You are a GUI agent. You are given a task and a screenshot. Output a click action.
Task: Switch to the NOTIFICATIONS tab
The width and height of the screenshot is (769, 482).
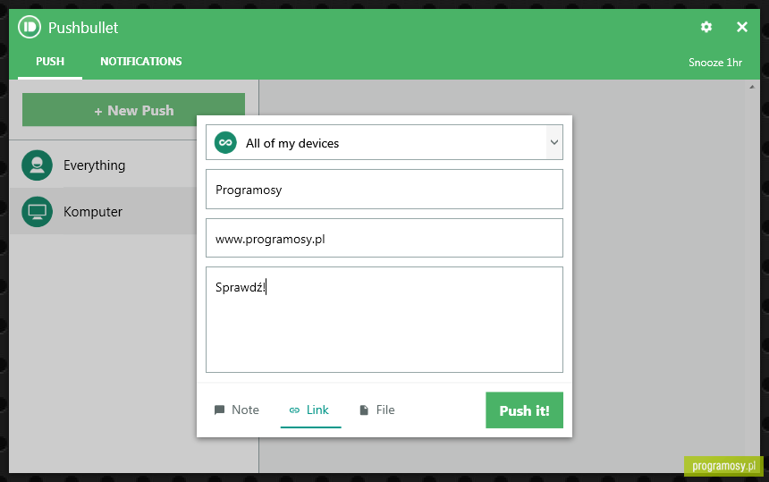(140, 62)
